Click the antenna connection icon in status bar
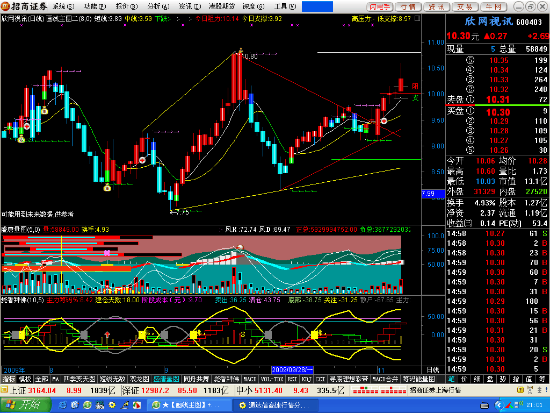This screenshot has width=550, height=413. 530,390
